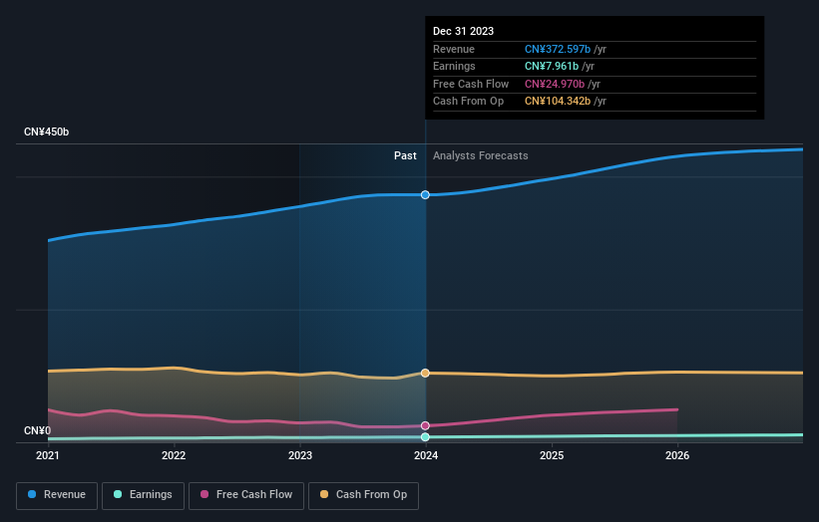Image resolution: width=819 pixels, height=522 pixels.
Task: Click the Revenue data point marker
Action: click(425, 195)
